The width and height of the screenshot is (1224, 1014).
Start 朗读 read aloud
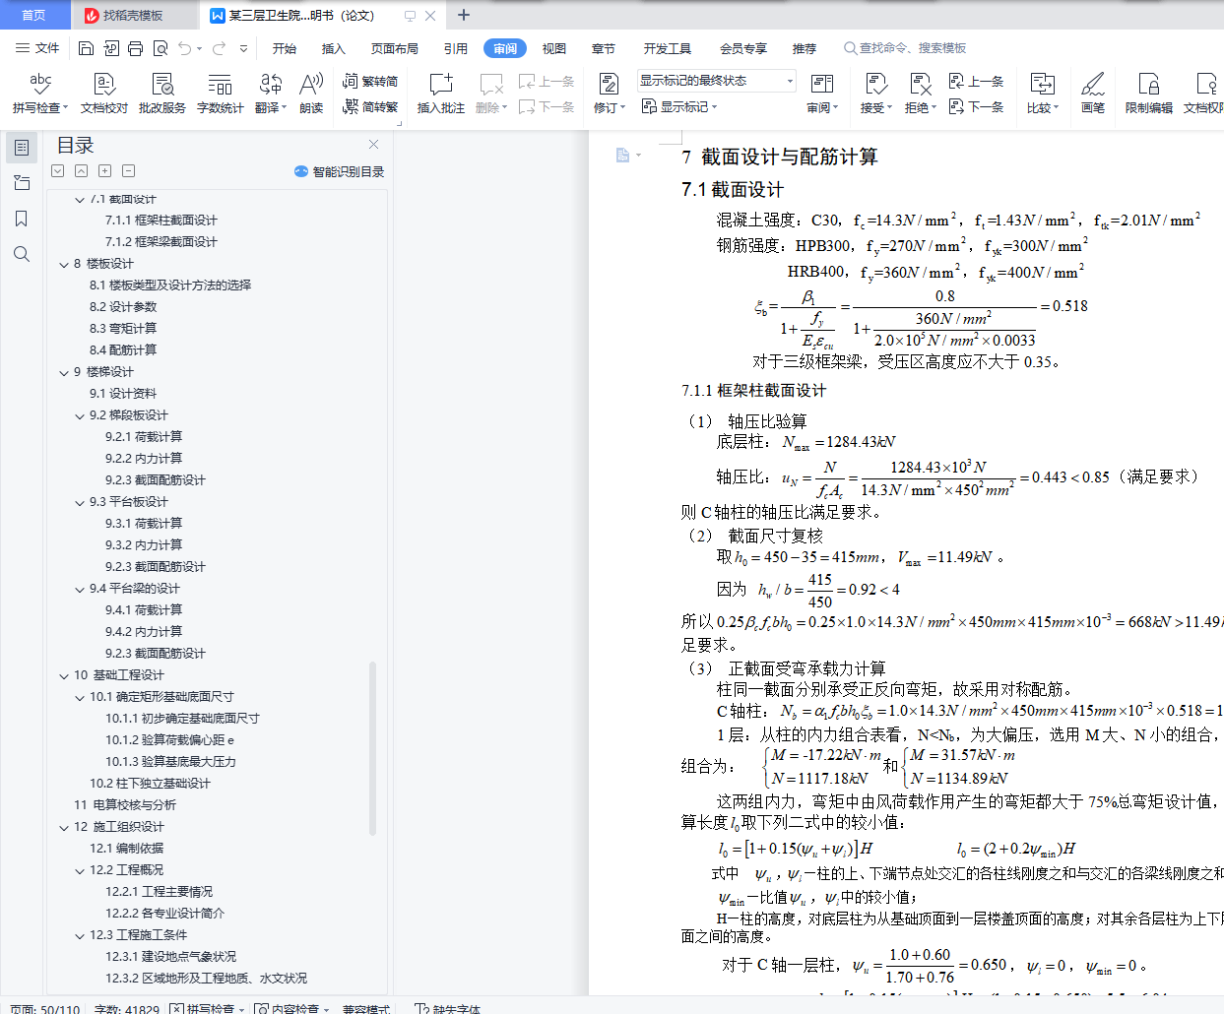click(311, 94)
